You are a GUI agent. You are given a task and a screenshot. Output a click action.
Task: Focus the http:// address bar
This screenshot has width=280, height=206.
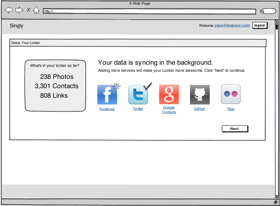149,11
